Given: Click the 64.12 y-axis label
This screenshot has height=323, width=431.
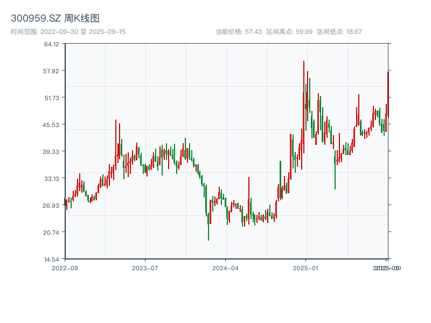Looking at the screenshot, I should [x=52, y=44].
